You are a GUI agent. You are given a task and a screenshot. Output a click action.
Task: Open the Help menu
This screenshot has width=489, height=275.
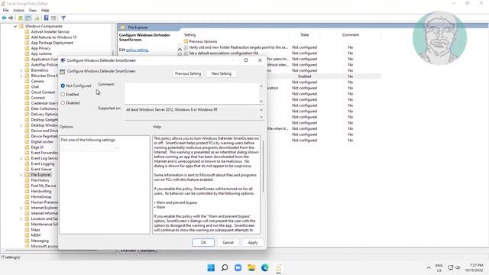(45, 10)
